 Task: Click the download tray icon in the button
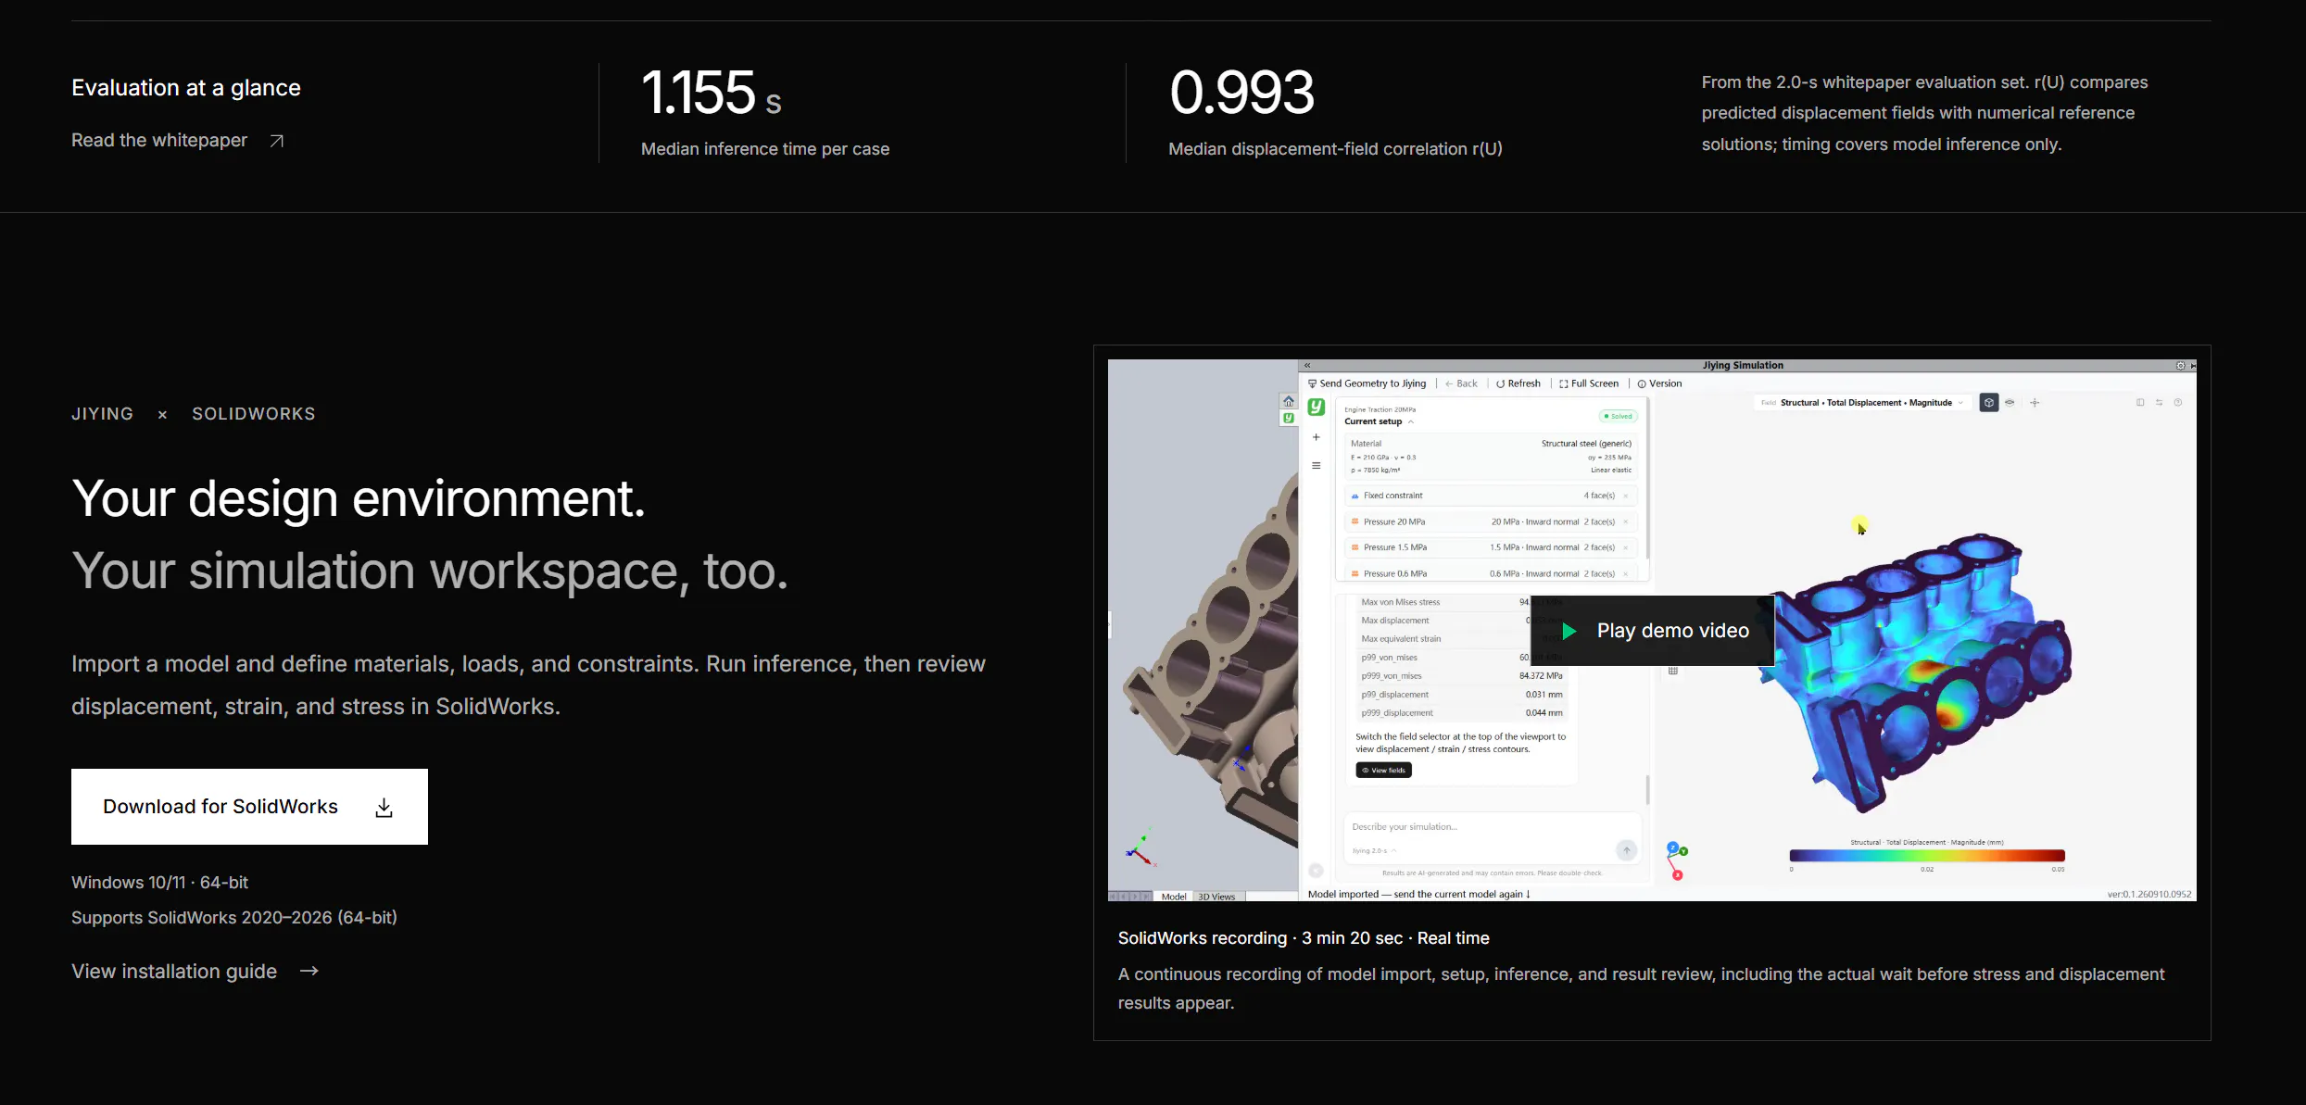tap(384, 808)
